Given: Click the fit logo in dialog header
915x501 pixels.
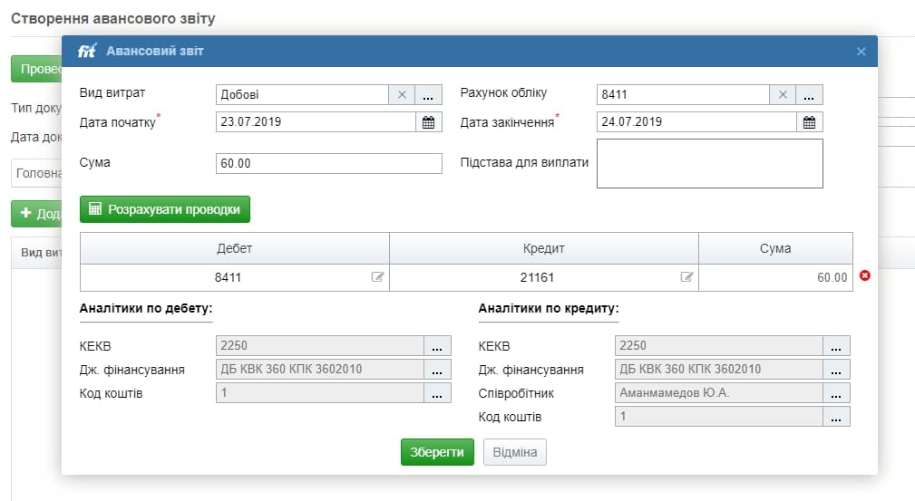Looking at the screenshot, I should pyautogui.click(x=87, y=51).
